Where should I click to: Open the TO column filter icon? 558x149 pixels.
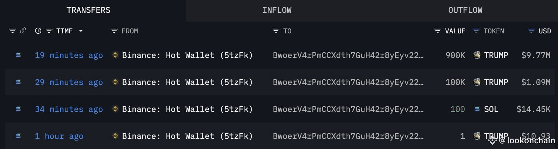[276, 31]
